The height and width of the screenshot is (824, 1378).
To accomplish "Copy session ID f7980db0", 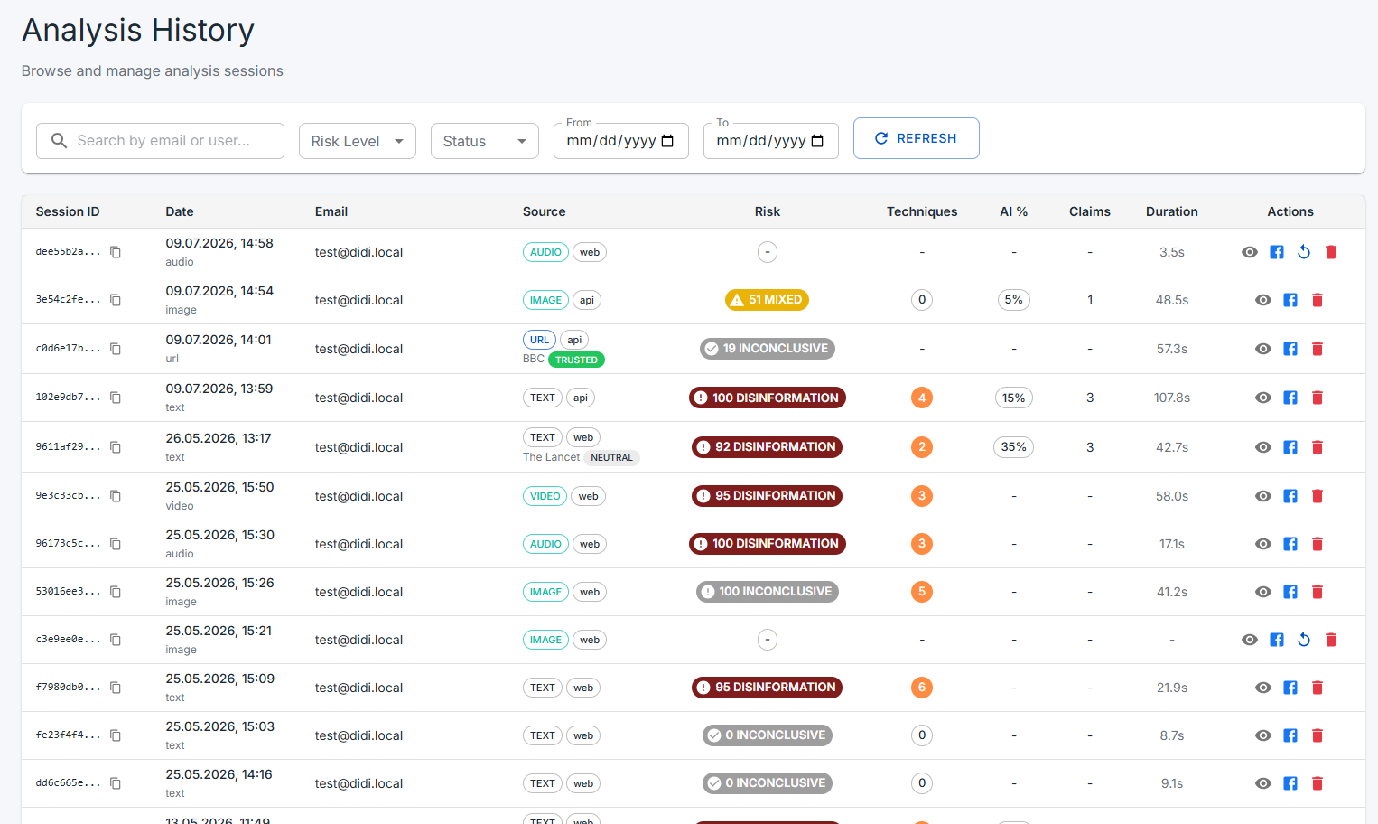I will click(116, 688).
